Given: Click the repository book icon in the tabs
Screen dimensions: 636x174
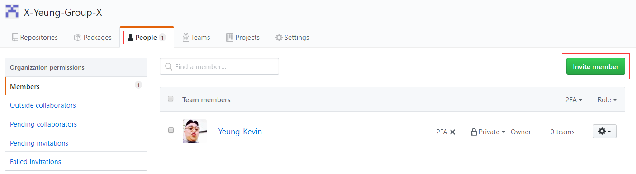Looking at the screenshot, I should point(15,38).
